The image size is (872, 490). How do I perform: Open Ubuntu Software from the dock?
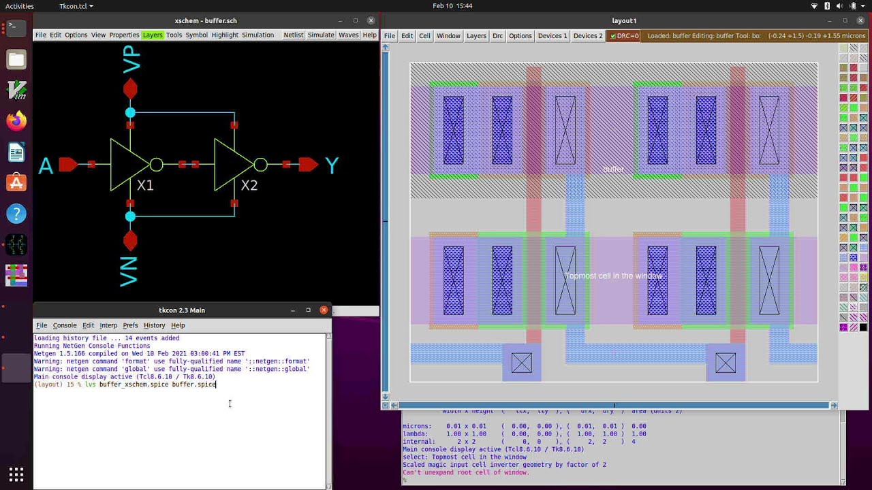pyautogui.click(x=16, y=182)
